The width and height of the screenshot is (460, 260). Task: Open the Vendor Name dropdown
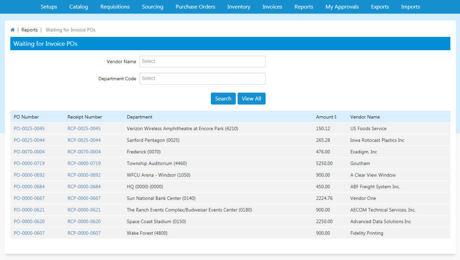click(202, 62)
